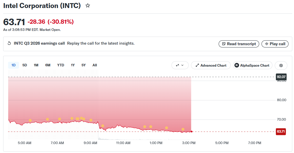Expand the chart type dropdown
The height and width of the screenshot is (153, 294).
(180, 65)
